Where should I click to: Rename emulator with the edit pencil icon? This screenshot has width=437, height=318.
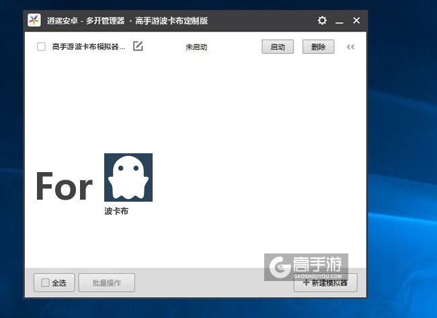pyautogui.click(x=138, y=46)
